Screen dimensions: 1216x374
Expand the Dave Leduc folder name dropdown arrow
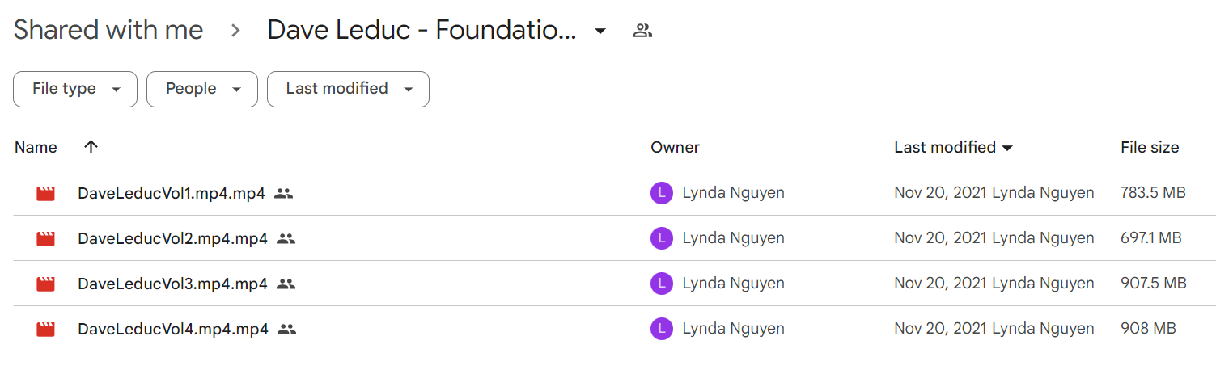pos(600,32)
